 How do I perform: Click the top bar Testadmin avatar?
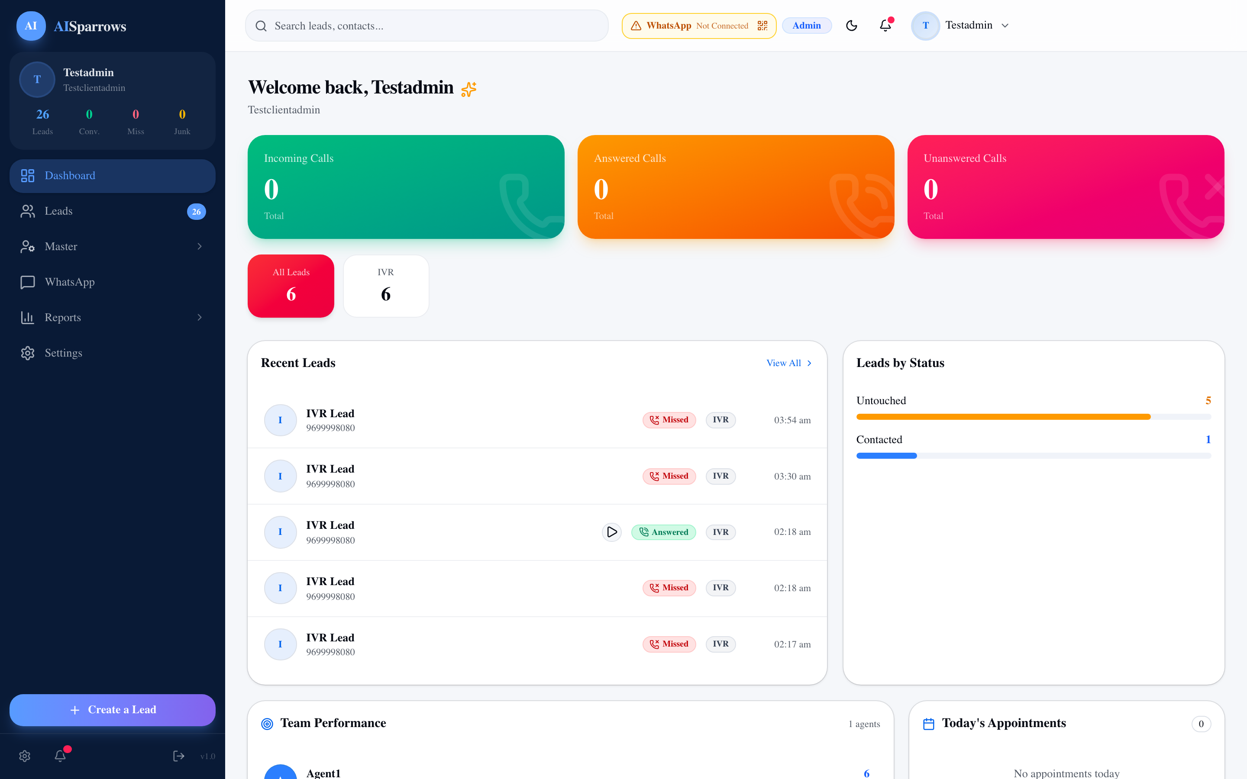925,26
